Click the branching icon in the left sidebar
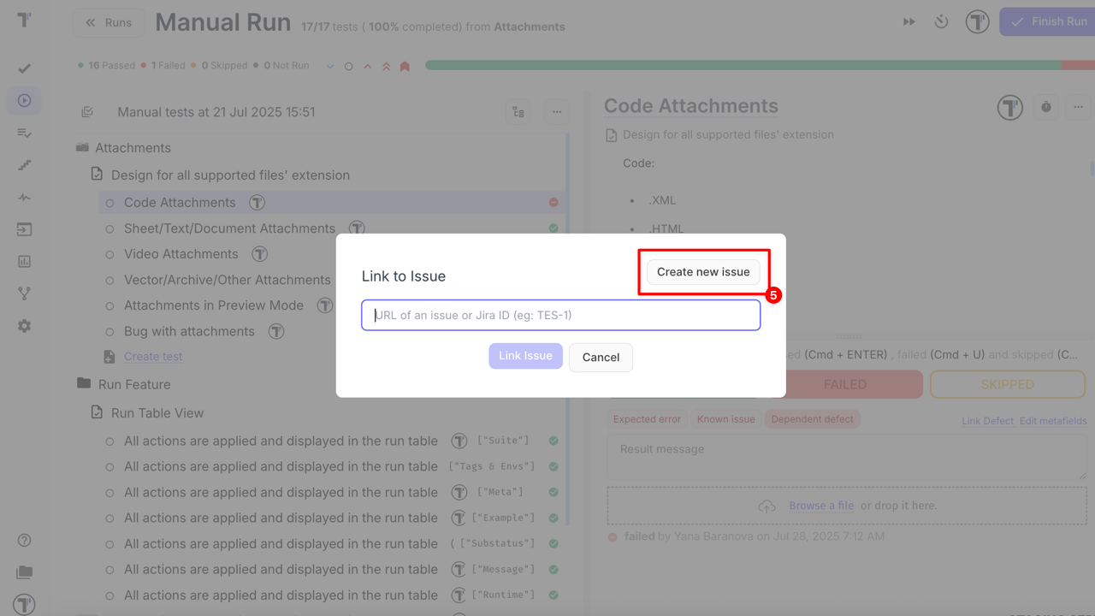Image resolution: width=1095 pixels, height=616 pixels. point(24,293)
